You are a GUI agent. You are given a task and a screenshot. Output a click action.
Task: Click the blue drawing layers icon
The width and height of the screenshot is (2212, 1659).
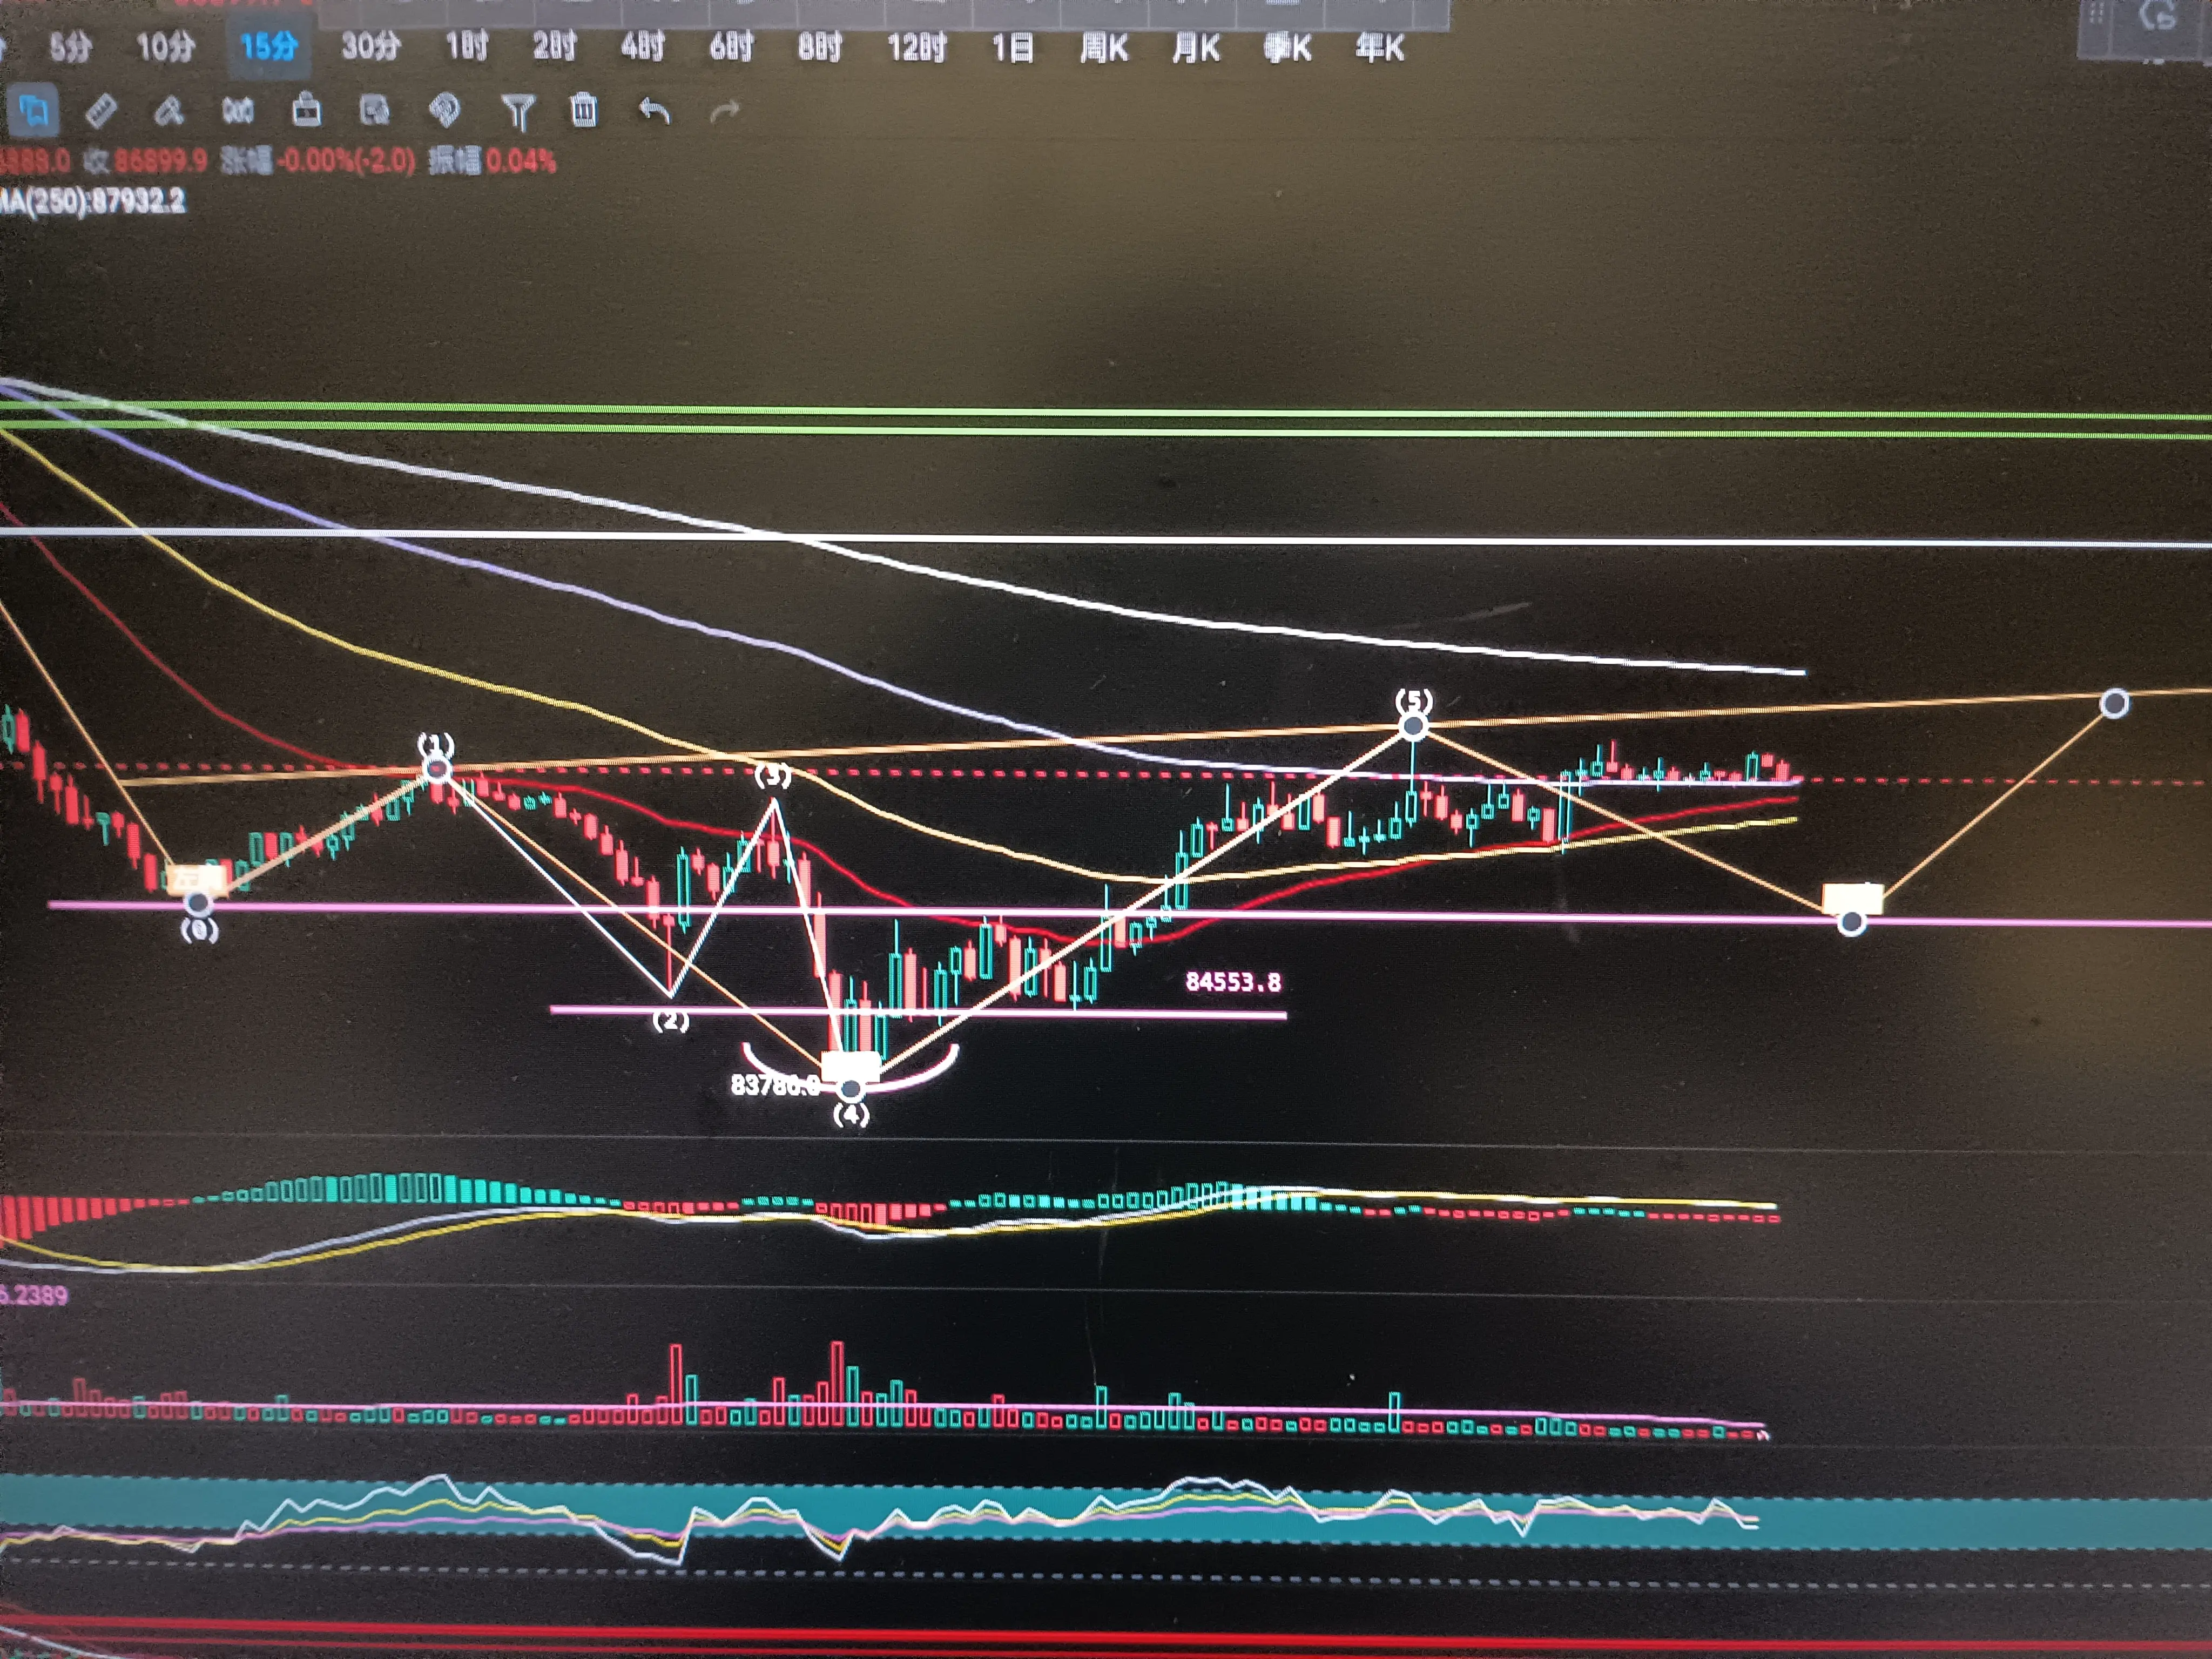click(33, 110)
